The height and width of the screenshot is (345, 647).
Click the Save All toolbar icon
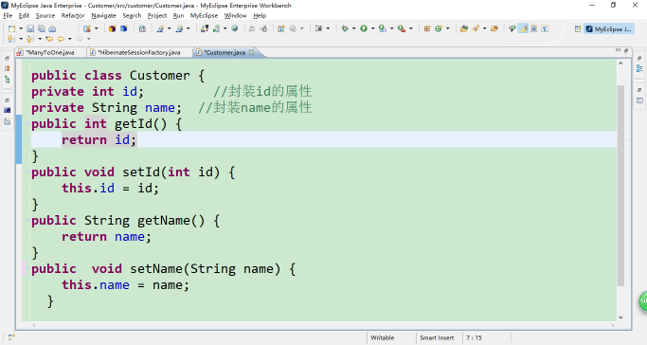click(42, 28)
